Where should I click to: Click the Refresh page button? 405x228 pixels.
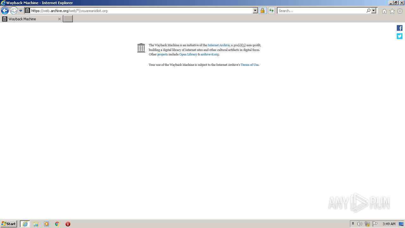tap(271, 10)
